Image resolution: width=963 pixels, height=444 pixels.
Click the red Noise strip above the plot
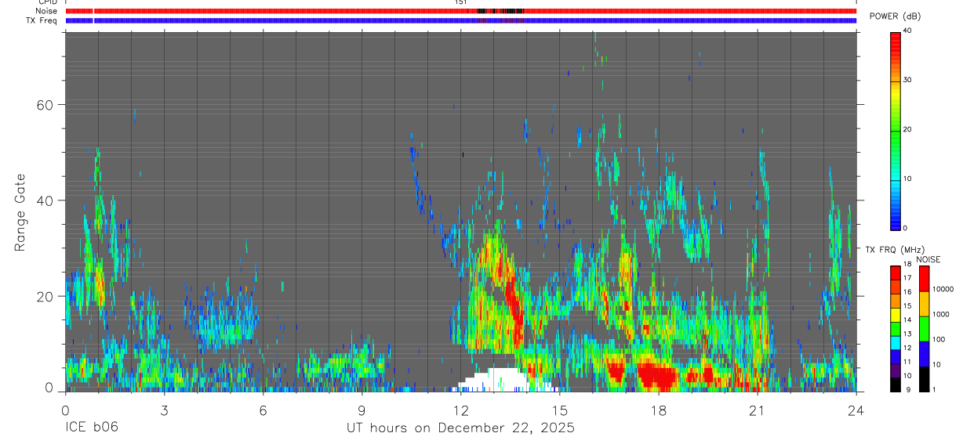point(461,11)
